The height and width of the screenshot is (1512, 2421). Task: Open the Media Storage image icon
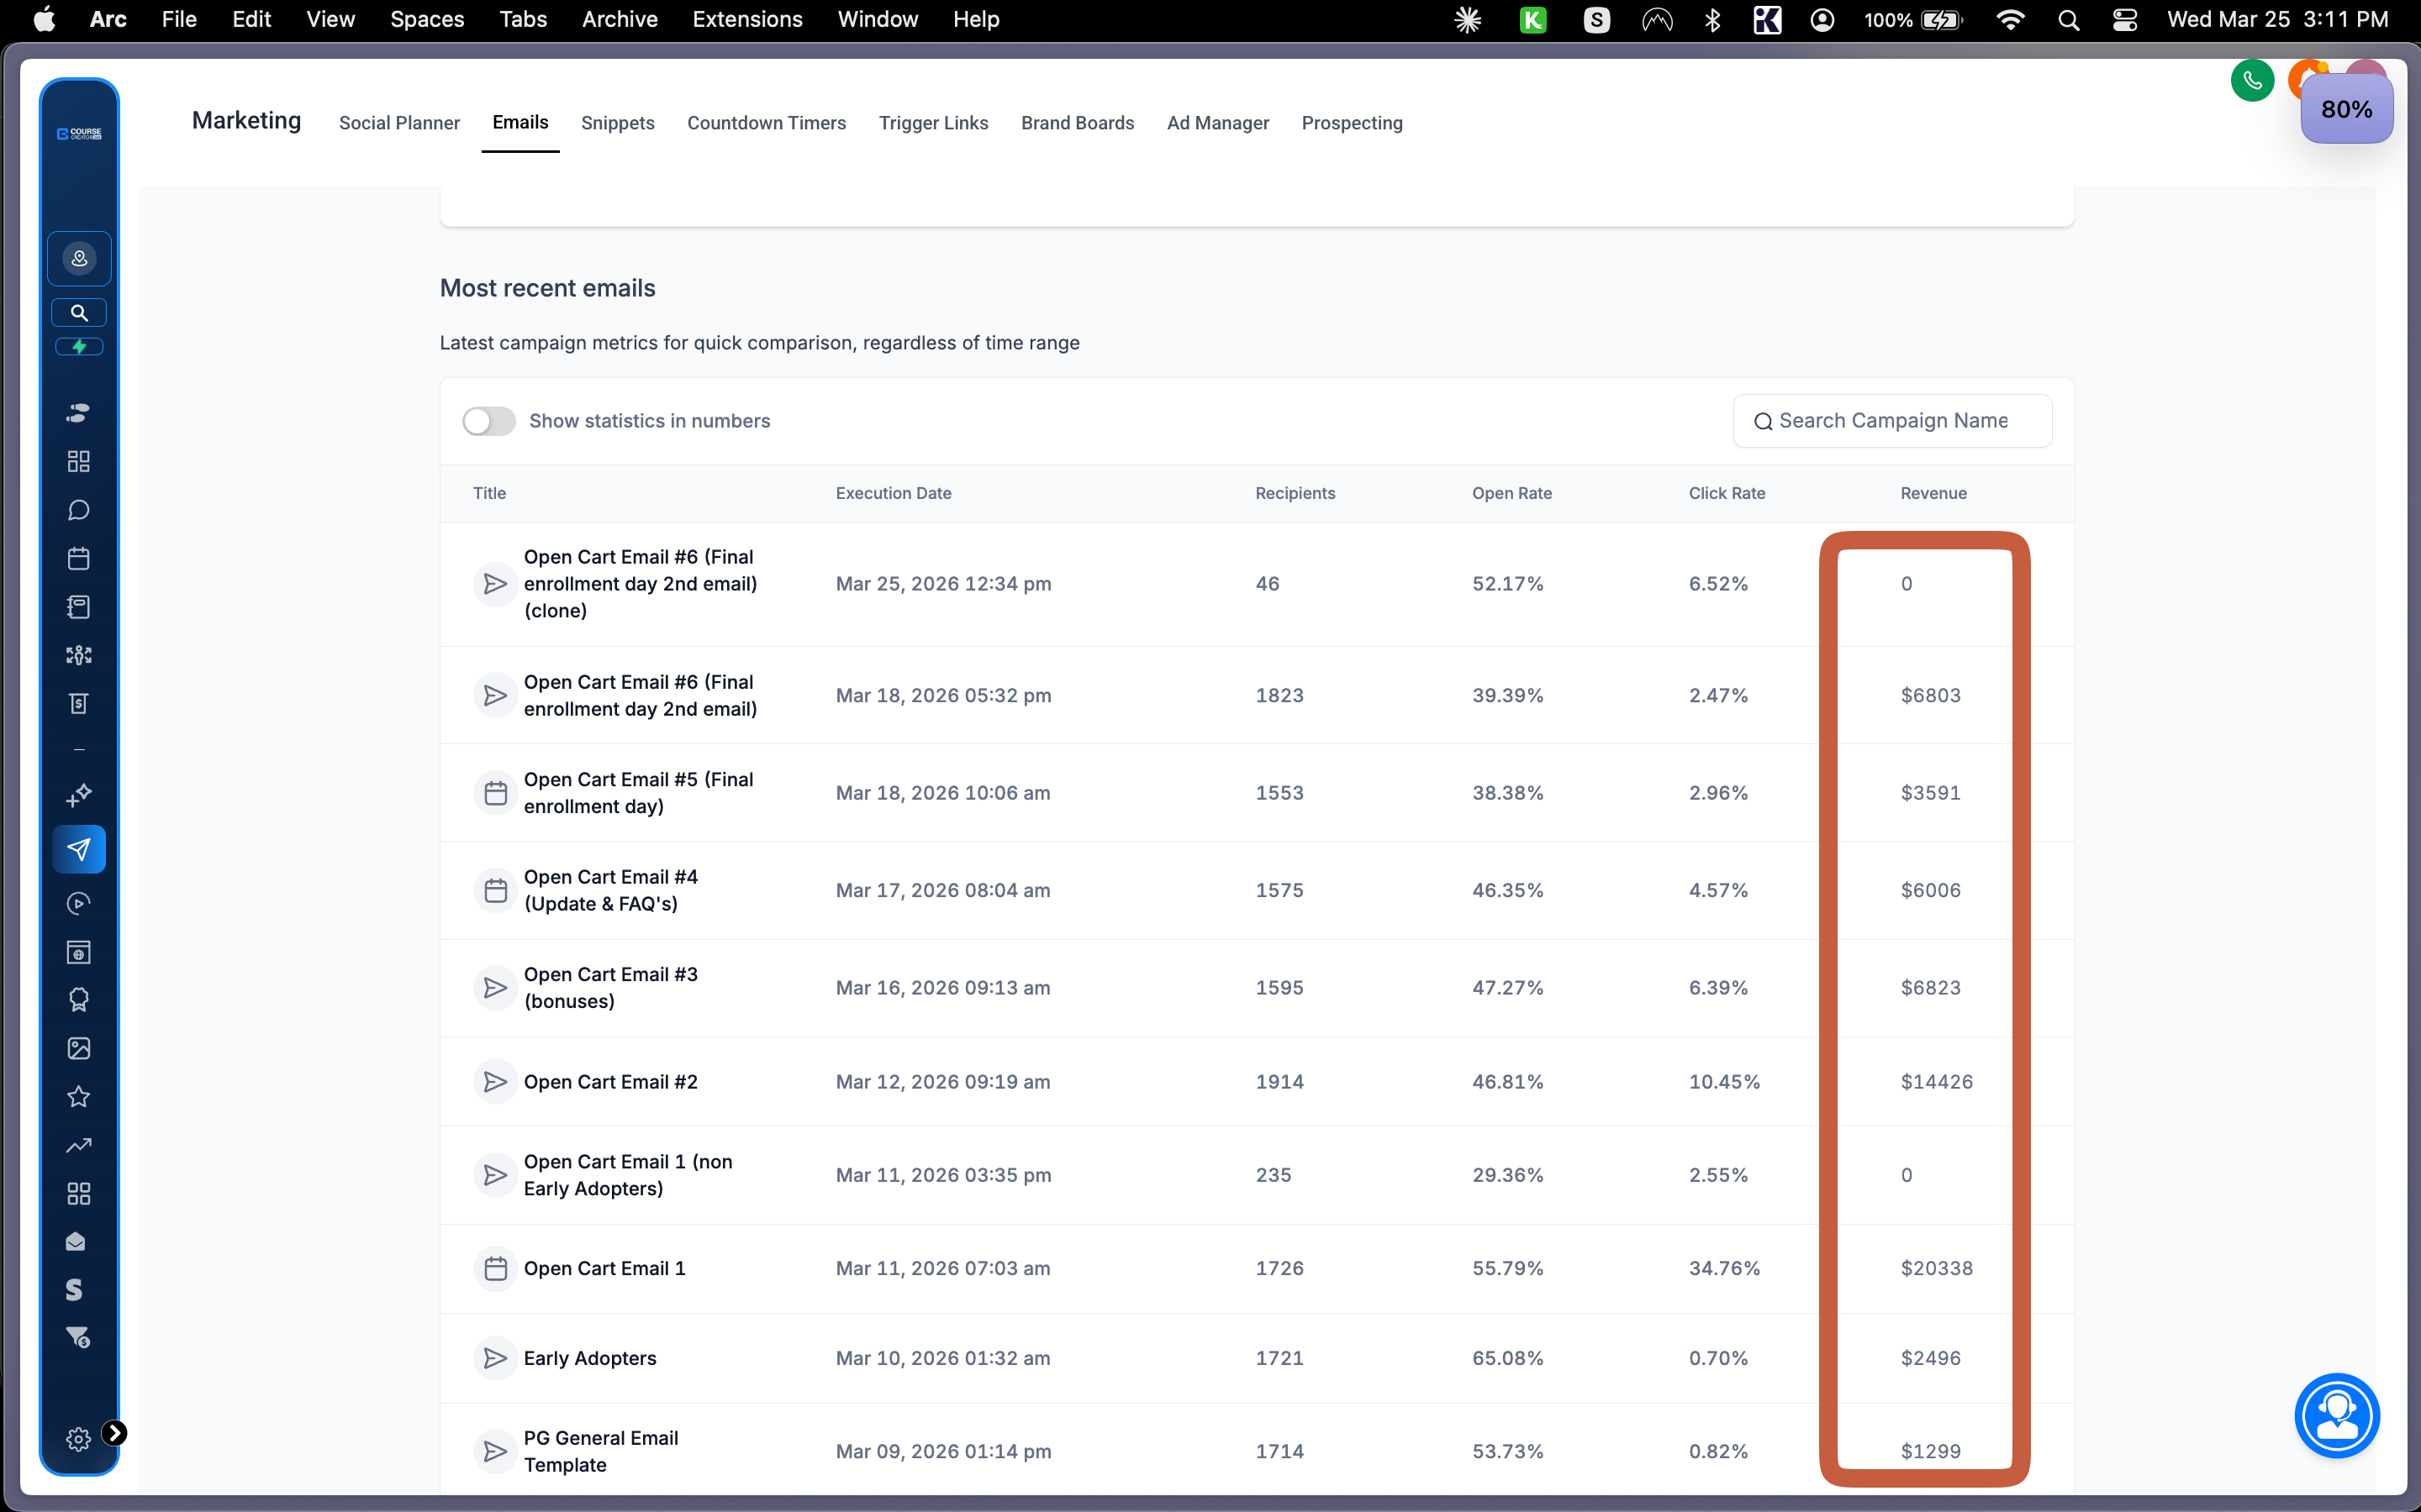point(79,1048)
